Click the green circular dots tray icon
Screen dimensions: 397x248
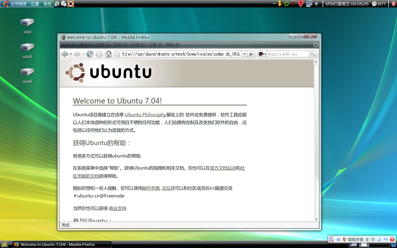click(x=287, y=4)
